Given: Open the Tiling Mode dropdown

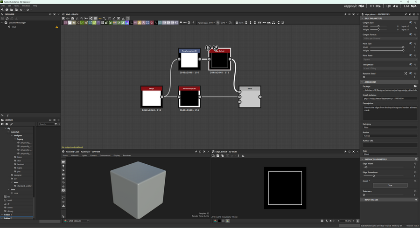Looking at the screenshot, I should (390, 68).
